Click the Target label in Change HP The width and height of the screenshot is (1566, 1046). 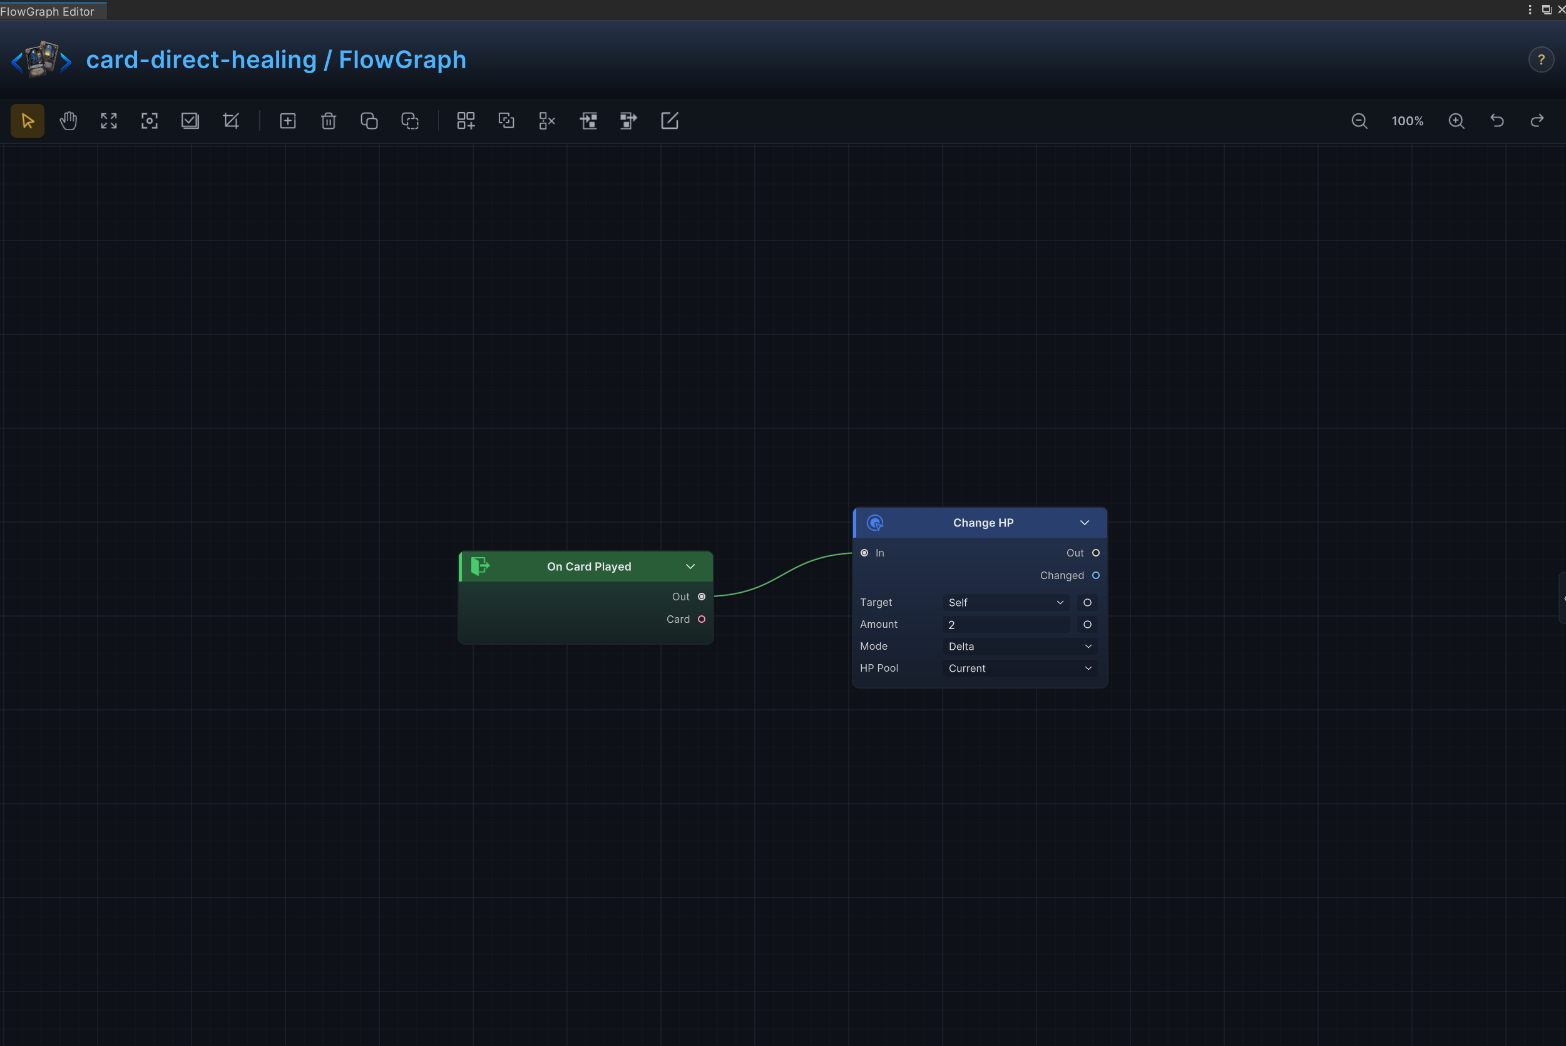[x=876, y=602]
